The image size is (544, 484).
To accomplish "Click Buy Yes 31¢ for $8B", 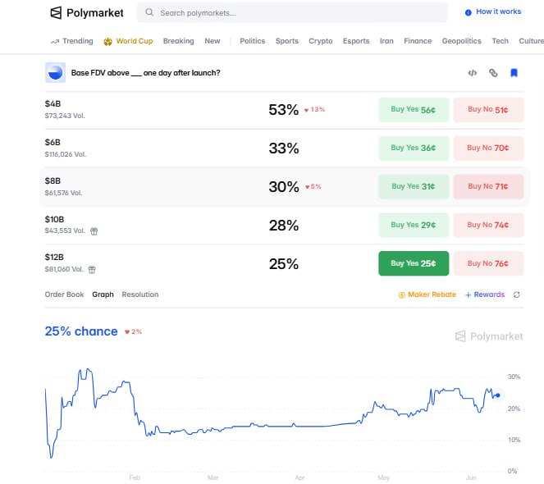I will tap(414, 187).
